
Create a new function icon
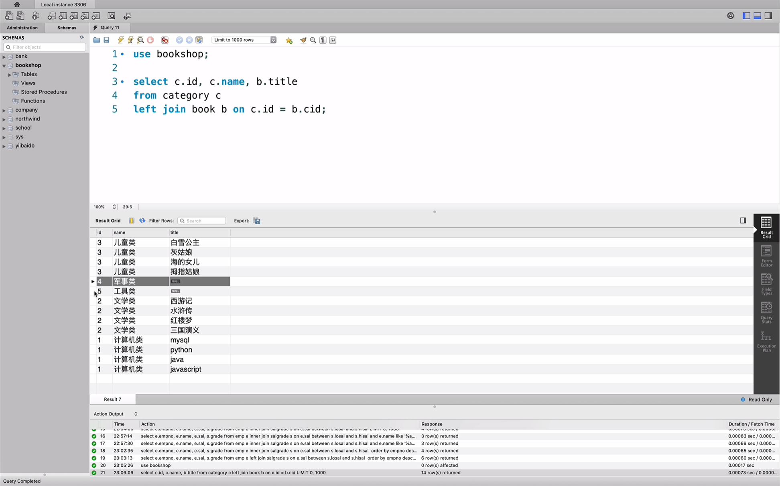(x=96, y=16)
